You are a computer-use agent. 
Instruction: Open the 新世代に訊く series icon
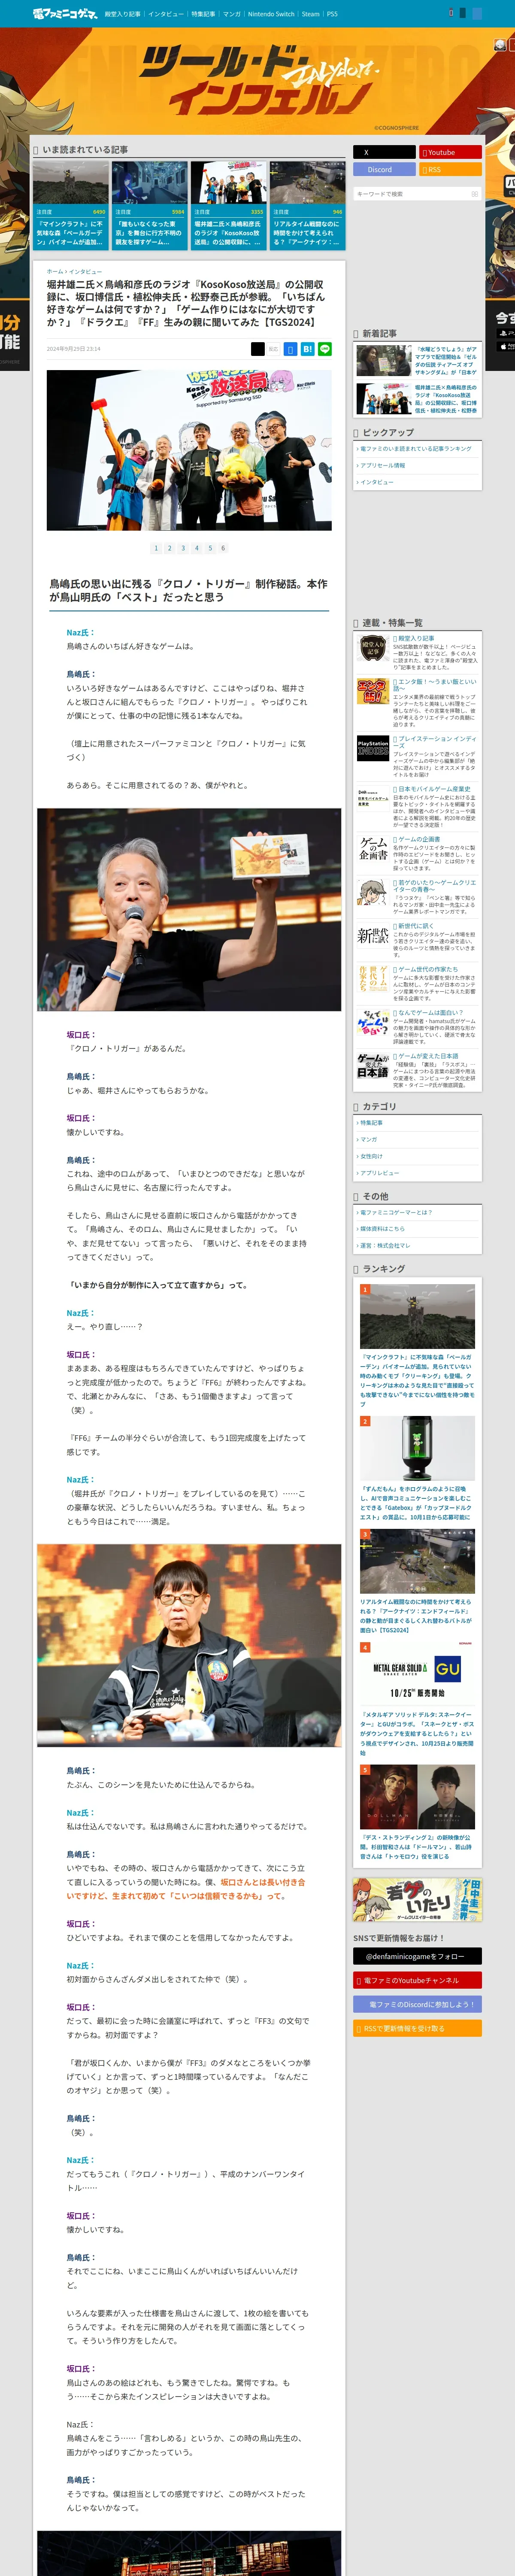373,936
